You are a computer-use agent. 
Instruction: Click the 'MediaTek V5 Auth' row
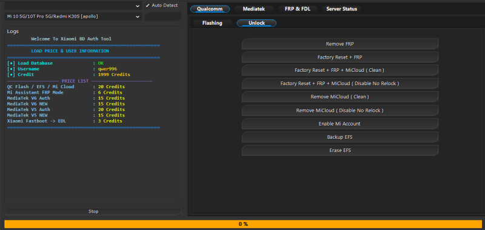coord(66,110)
